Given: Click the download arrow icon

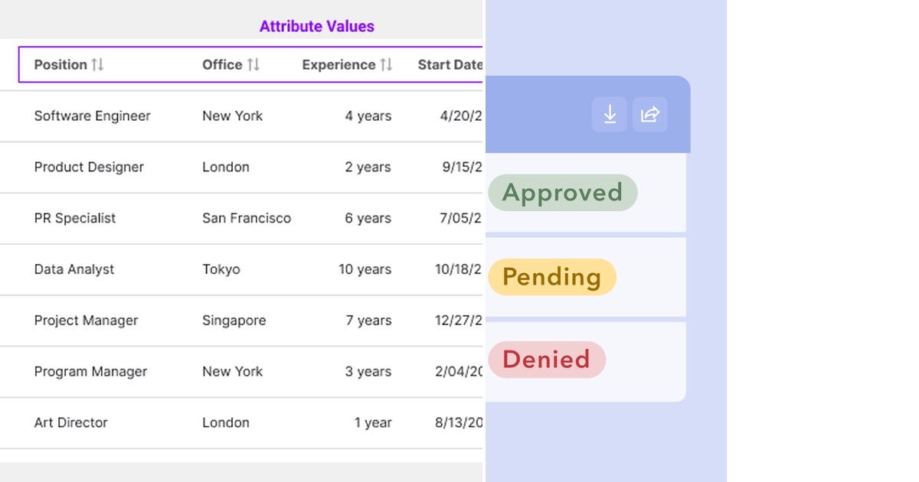Looking at the screenshot, I should point(610,115).
